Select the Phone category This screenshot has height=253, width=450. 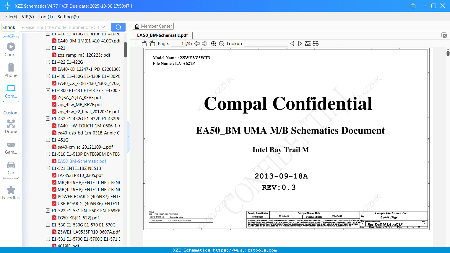(x=11, y=70)
